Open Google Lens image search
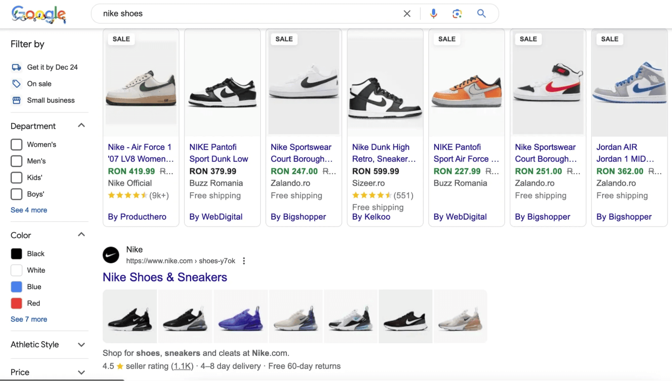Image resolution: width=672 pixels, height=381 pixels. point(457,13)
